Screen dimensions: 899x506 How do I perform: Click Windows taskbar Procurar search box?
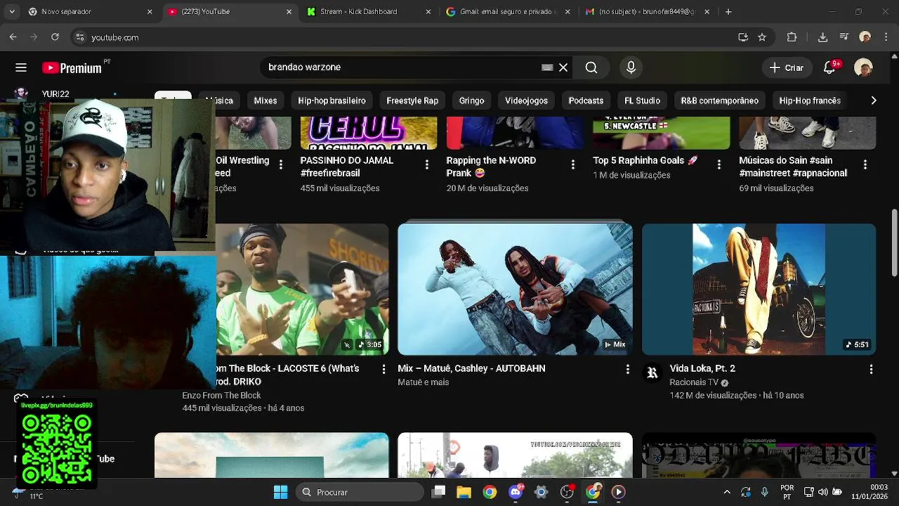(360, 492)
